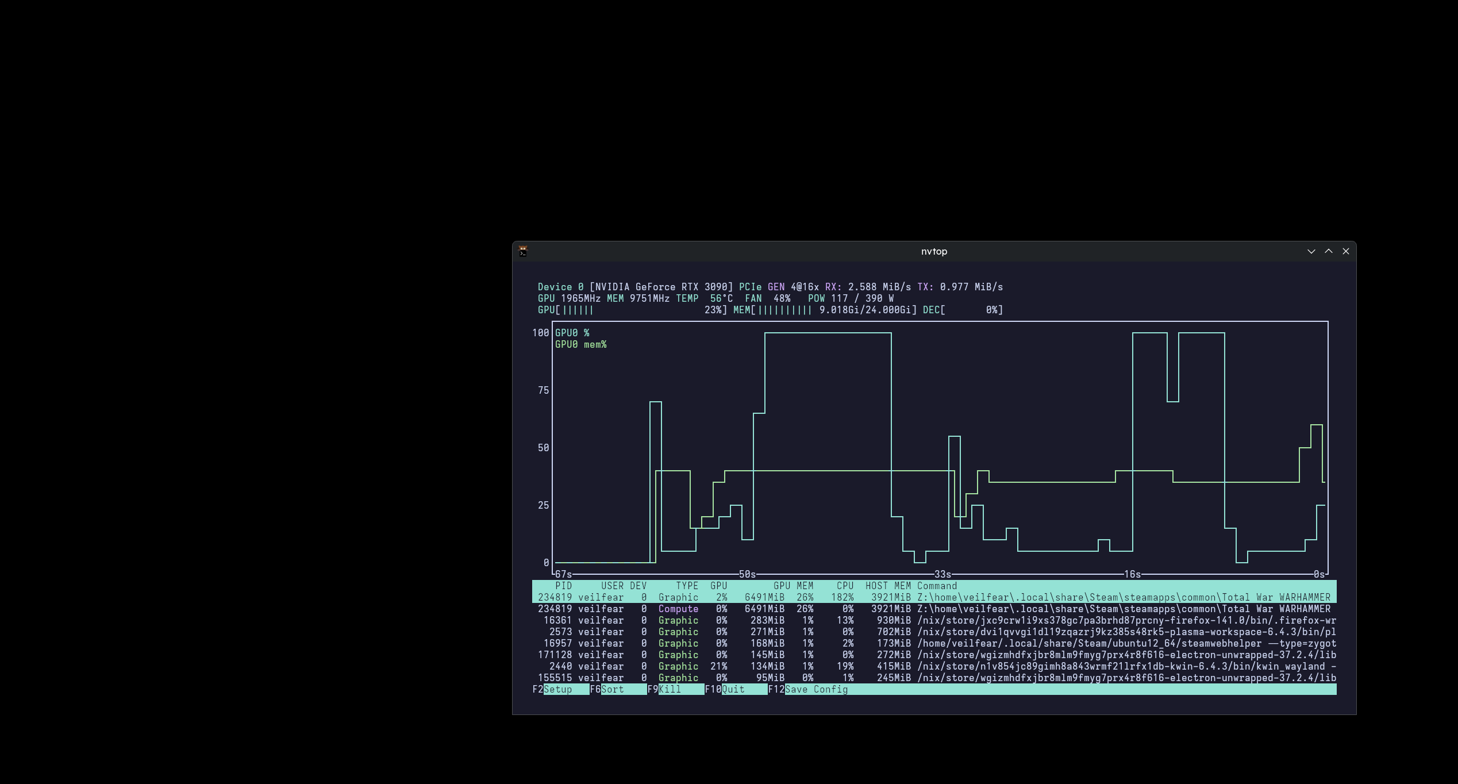Viewport: 1458px width, 784px height.
Task: Maximize the nvtop window
Action: tap(1328, 251)
